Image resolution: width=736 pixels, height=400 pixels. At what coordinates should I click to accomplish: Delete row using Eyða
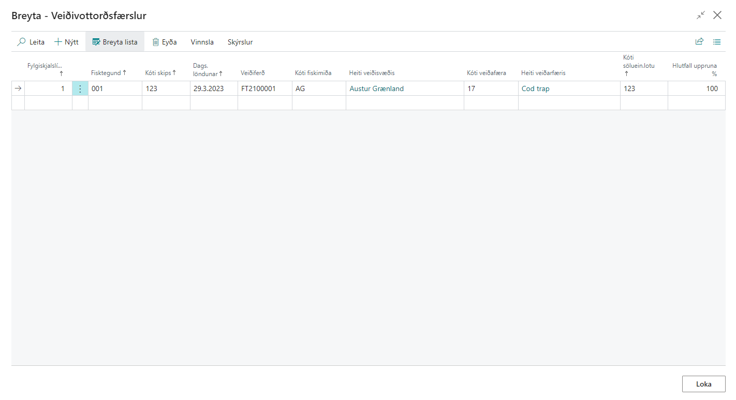(x=164, y=42)
